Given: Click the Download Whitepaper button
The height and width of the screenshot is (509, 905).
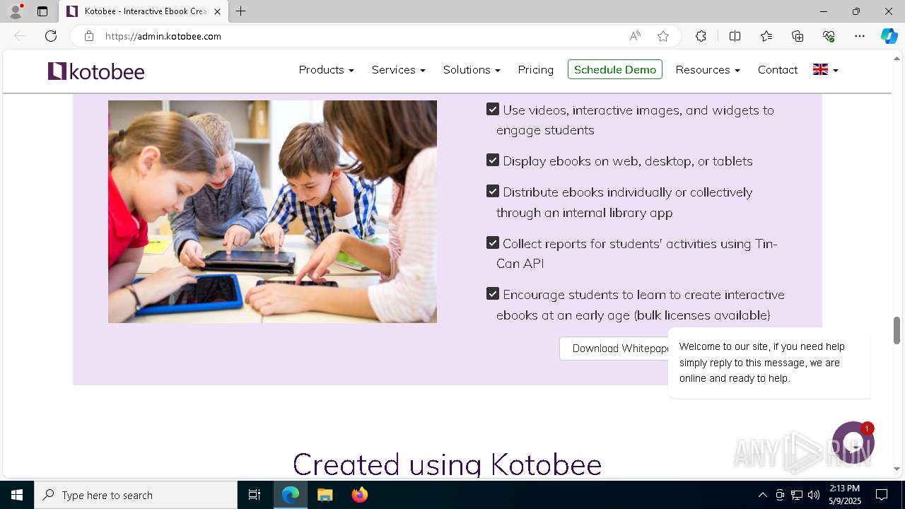Looking at the screenshot, I should click(x=614, y=349).
